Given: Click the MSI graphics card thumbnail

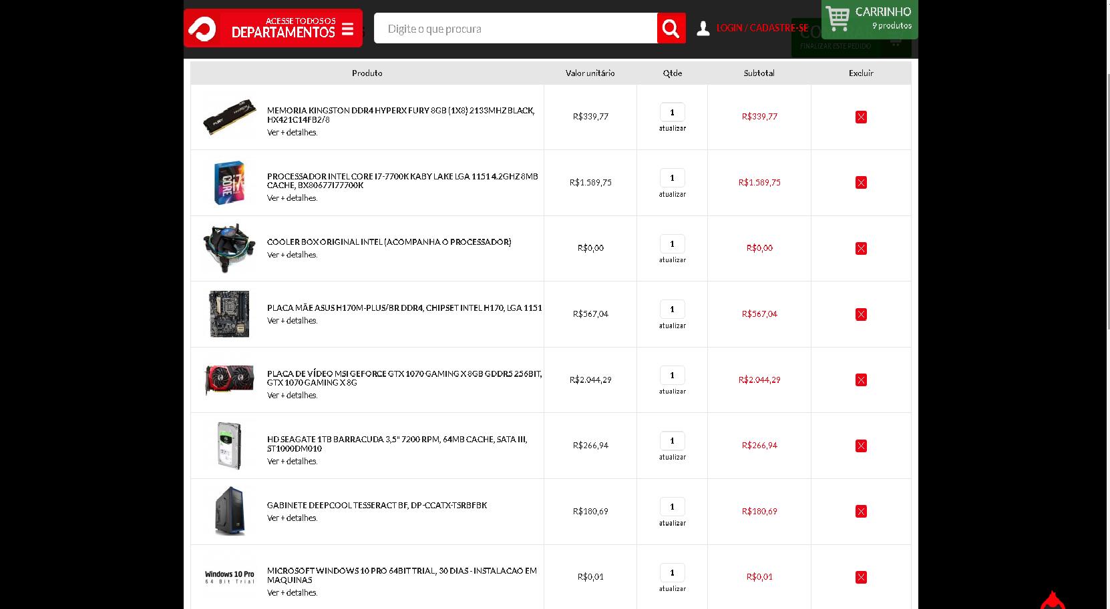Looking at the screenshot, I should [229, 380].
